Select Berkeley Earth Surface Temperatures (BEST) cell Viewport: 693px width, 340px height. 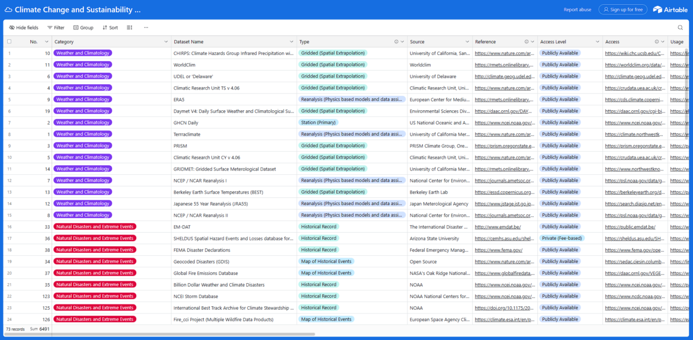coord(234,192)
